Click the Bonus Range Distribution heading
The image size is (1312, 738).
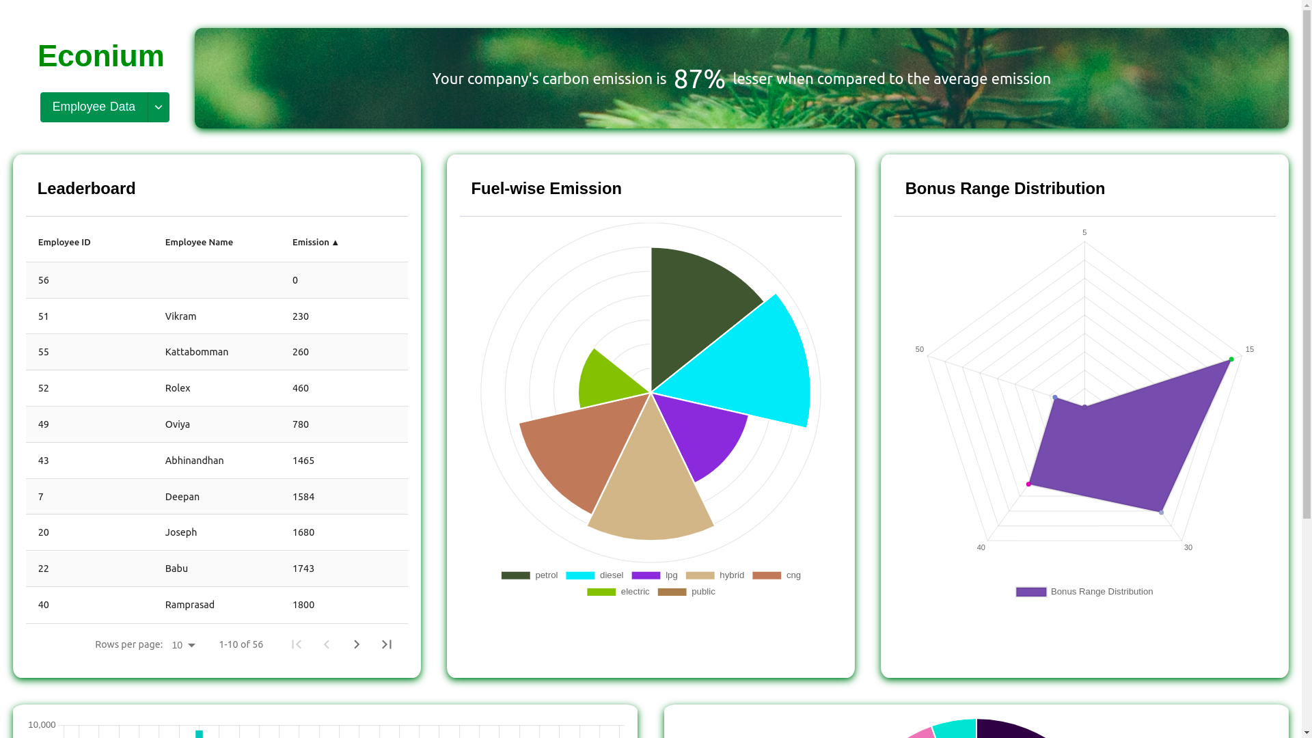click(x=1004, y=189)
